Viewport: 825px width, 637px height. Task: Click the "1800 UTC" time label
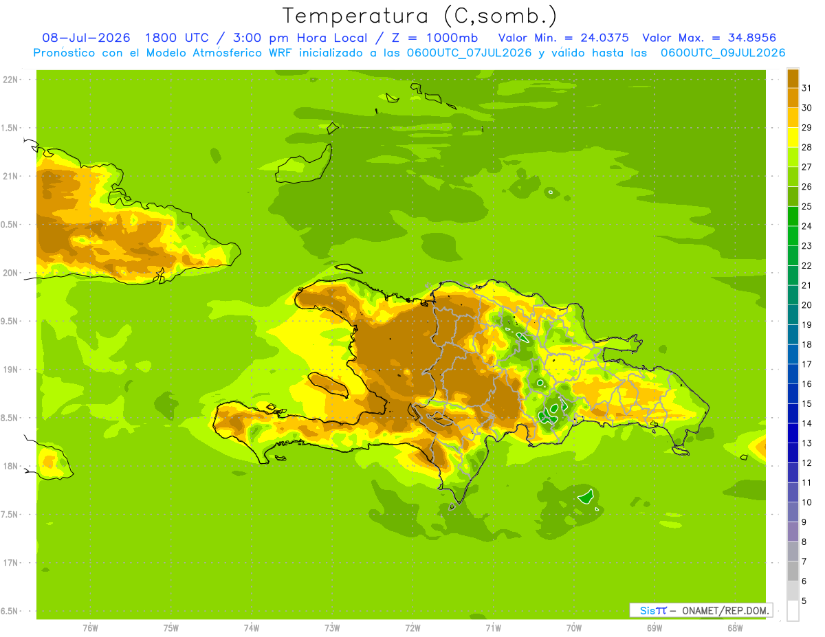coord(178,38)
